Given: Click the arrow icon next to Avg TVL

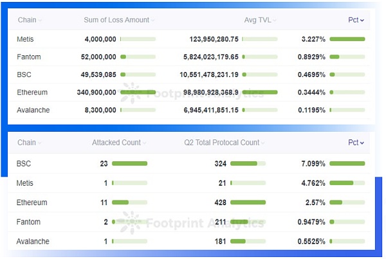Looking at the screenshot, I should (275, 21).
